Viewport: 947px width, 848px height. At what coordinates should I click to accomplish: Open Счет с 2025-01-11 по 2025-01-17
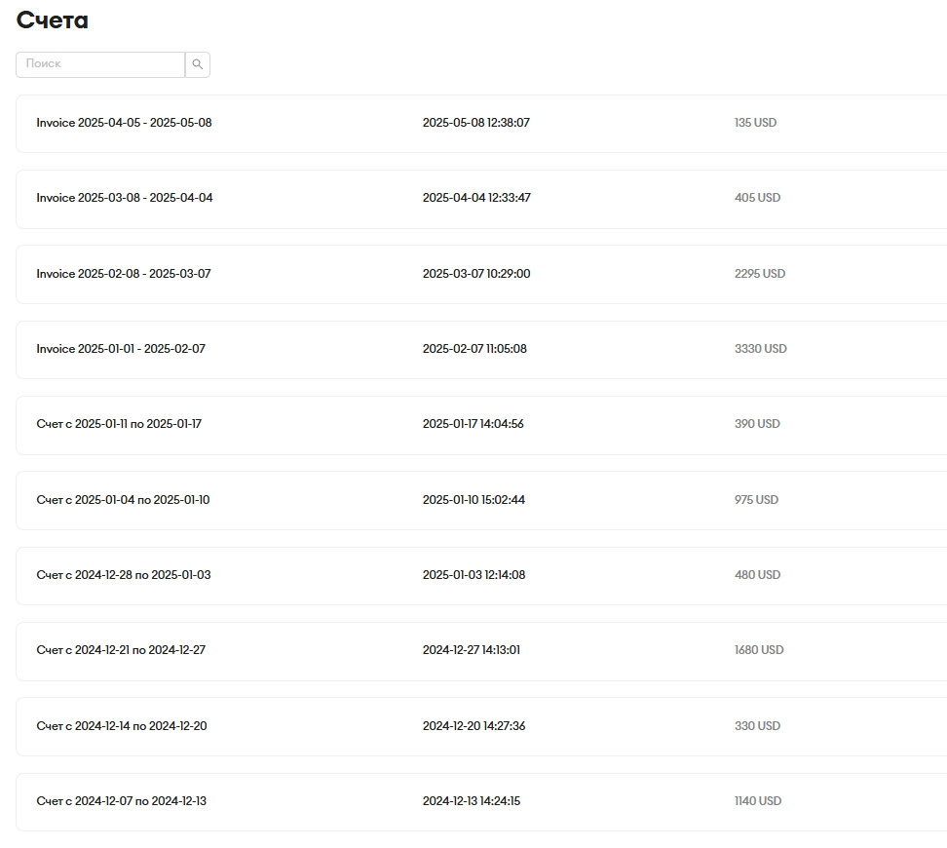click(x=119, y=424)
